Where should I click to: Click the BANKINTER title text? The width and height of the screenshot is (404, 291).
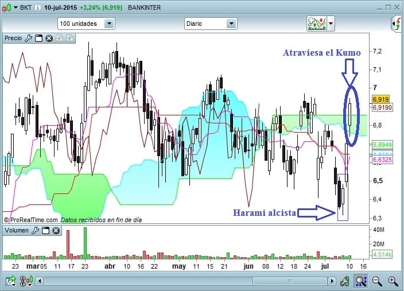144,7
